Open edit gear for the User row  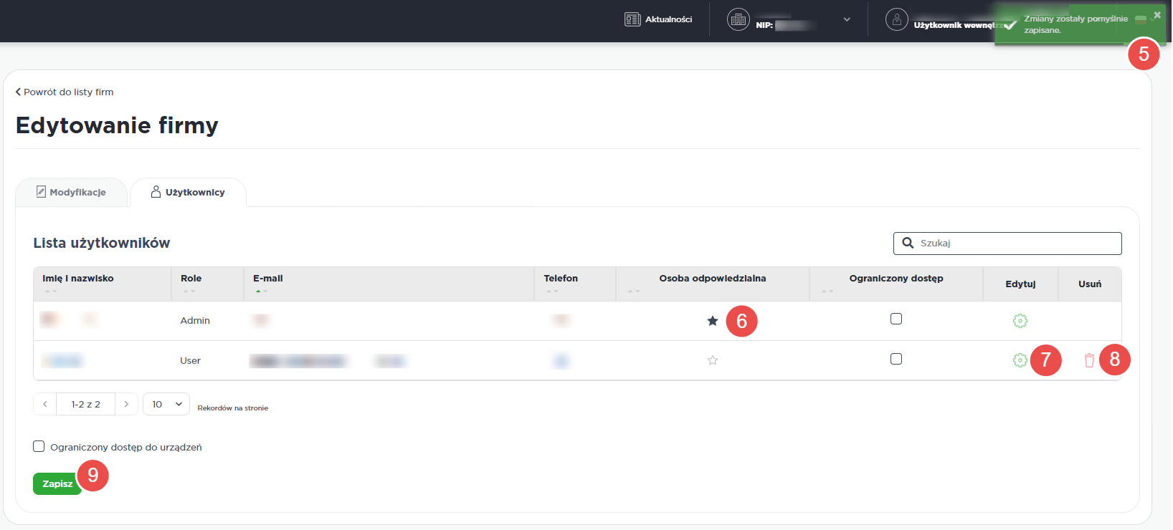(x=1020, y=360)
